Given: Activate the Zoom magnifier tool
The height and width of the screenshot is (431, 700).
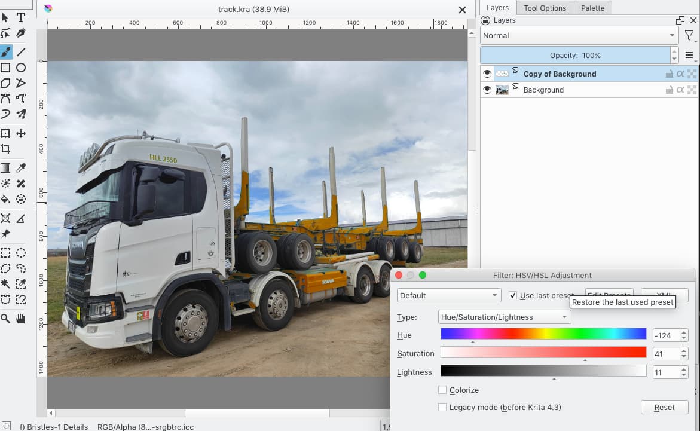Looking at the screenshot, I should click(5, 319).
